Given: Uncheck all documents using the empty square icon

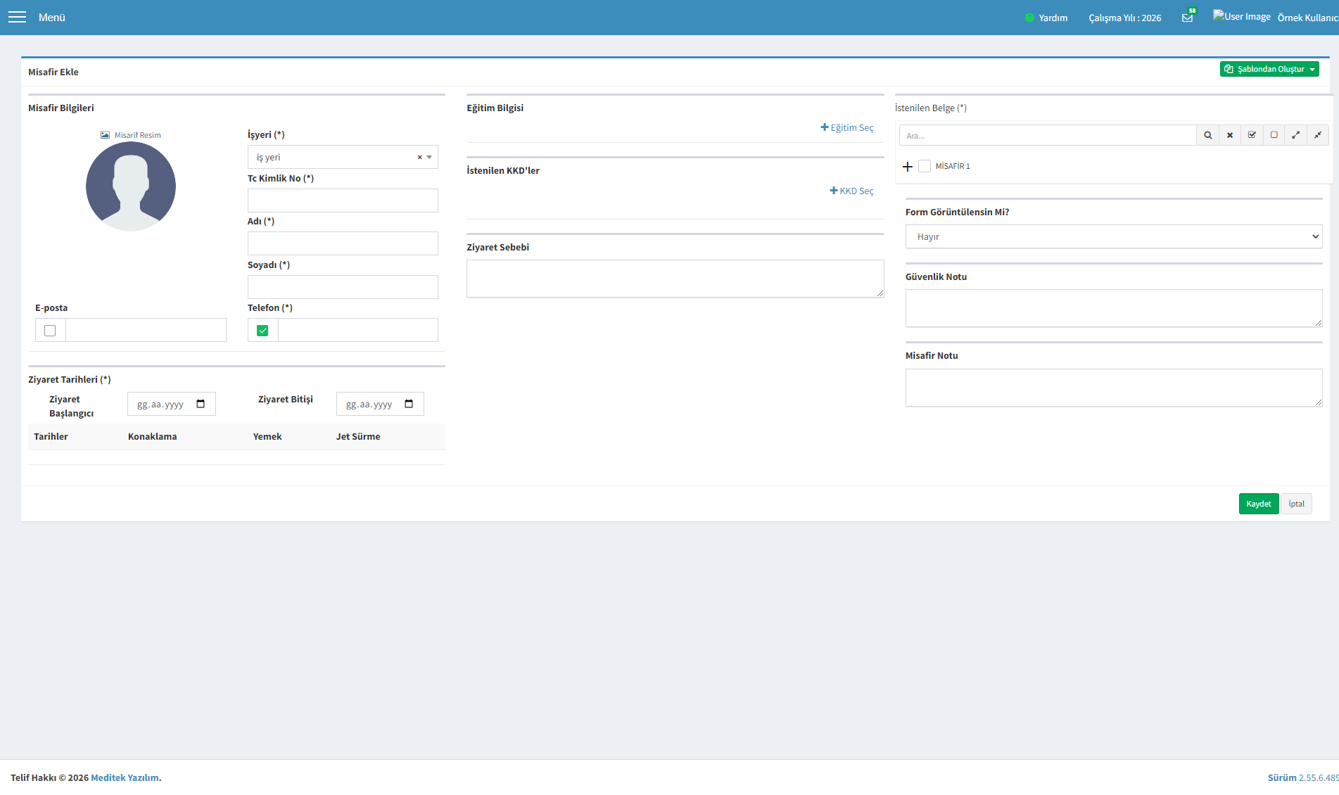Looking at the screenshot, I should 1274,135.
